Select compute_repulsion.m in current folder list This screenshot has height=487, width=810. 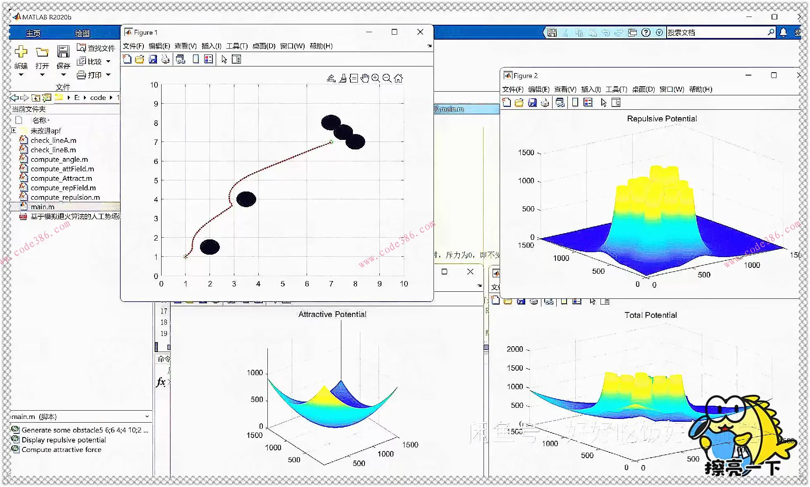tap(65, 197)
